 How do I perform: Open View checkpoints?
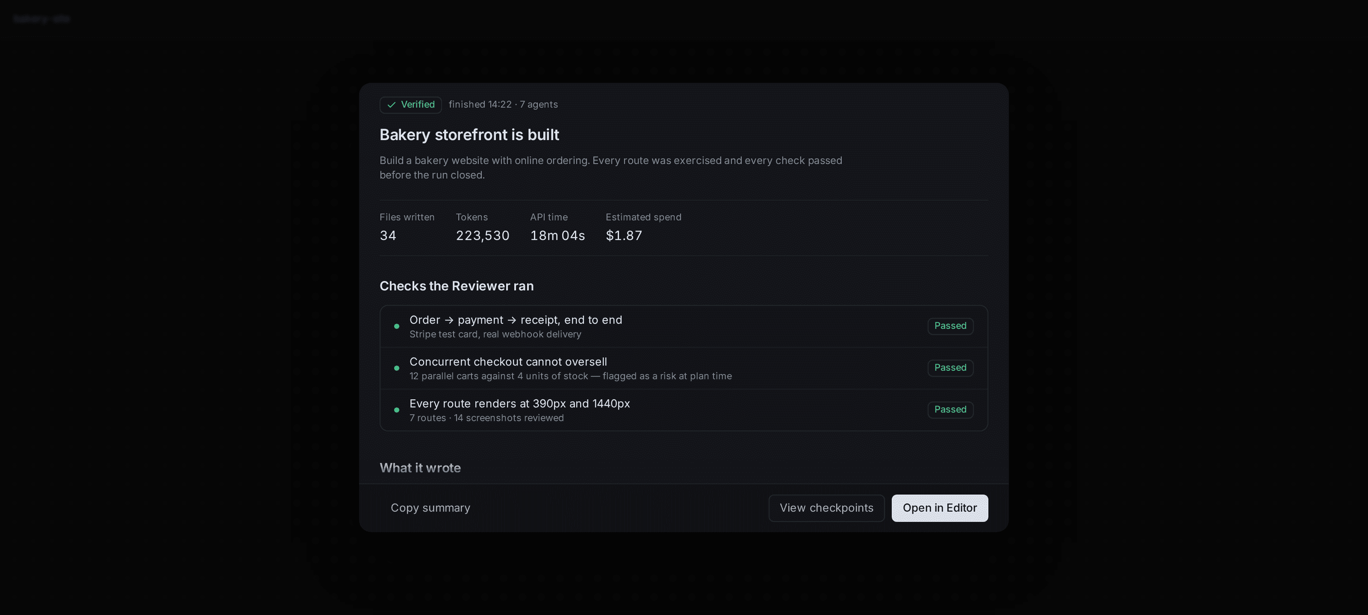coord(826,508)
